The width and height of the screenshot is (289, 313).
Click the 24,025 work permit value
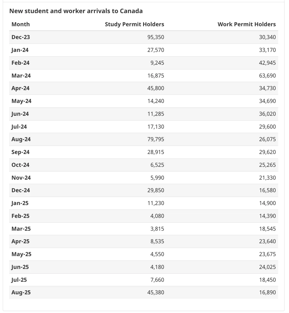click(x=267, y=267)
